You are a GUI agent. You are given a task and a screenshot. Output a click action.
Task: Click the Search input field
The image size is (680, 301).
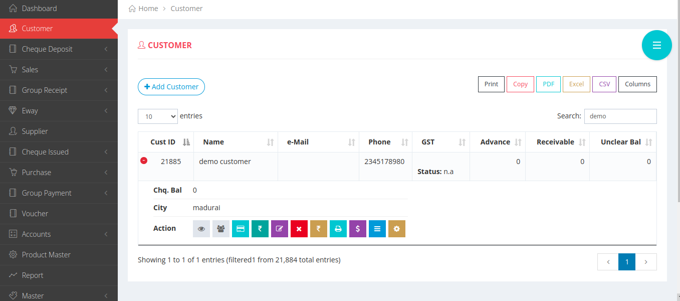point(620,116)
